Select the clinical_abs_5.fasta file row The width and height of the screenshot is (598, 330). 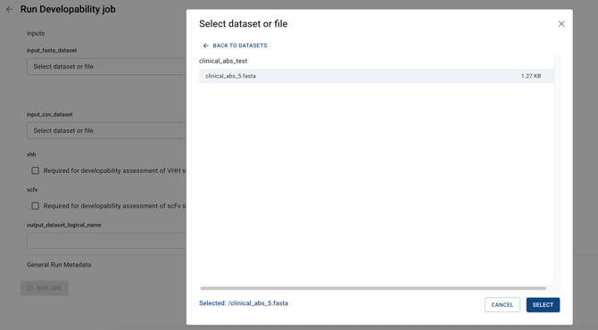click(x=376, y=76)
